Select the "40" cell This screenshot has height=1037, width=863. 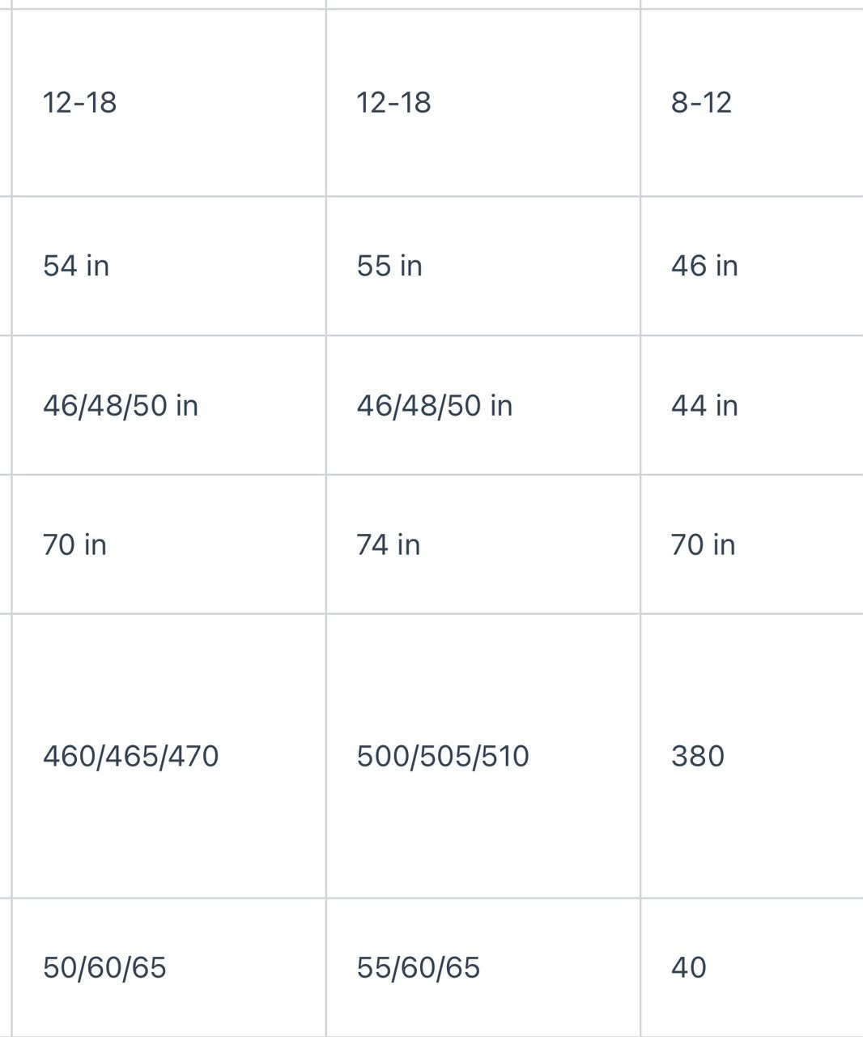click(752, 967)
